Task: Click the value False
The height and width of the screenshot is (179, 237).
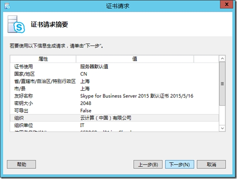Action: coord(86,111)
